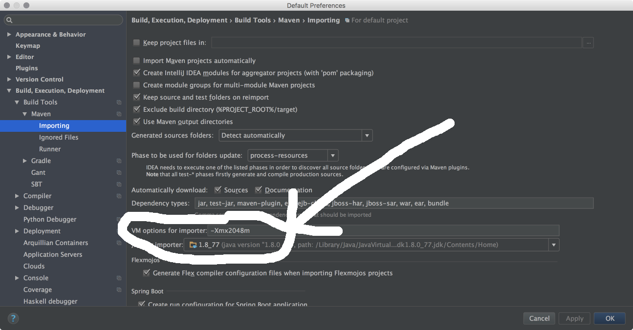633x330 pixels.
Task: Click the project-level icon next to Compiler
Action: (x=119, y=196)
